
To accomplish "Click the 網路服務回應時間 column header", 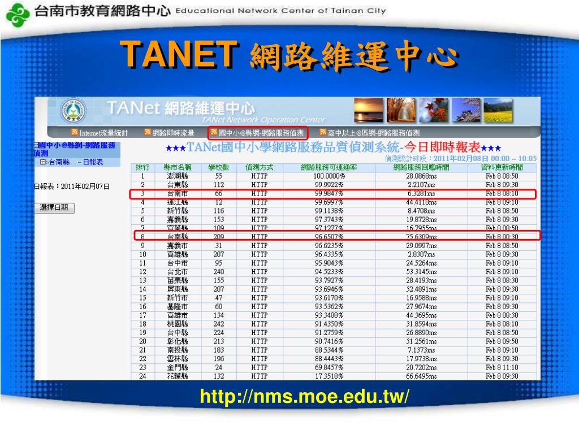I will coord(421,167).
